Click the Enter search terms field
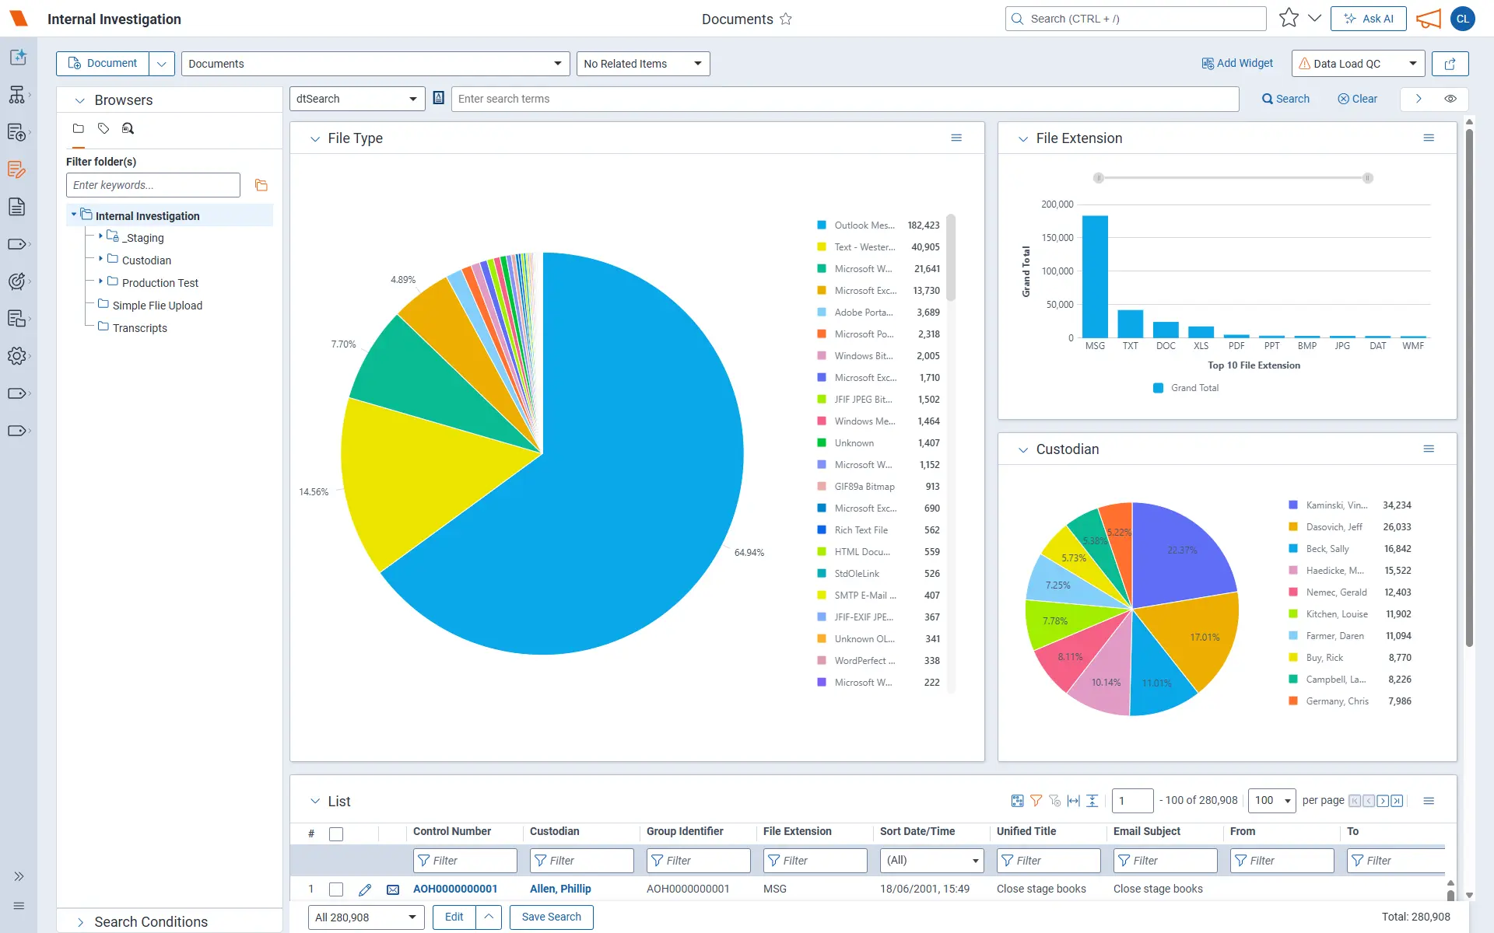This screenshot has width=1494, height=933. (845, 99)
